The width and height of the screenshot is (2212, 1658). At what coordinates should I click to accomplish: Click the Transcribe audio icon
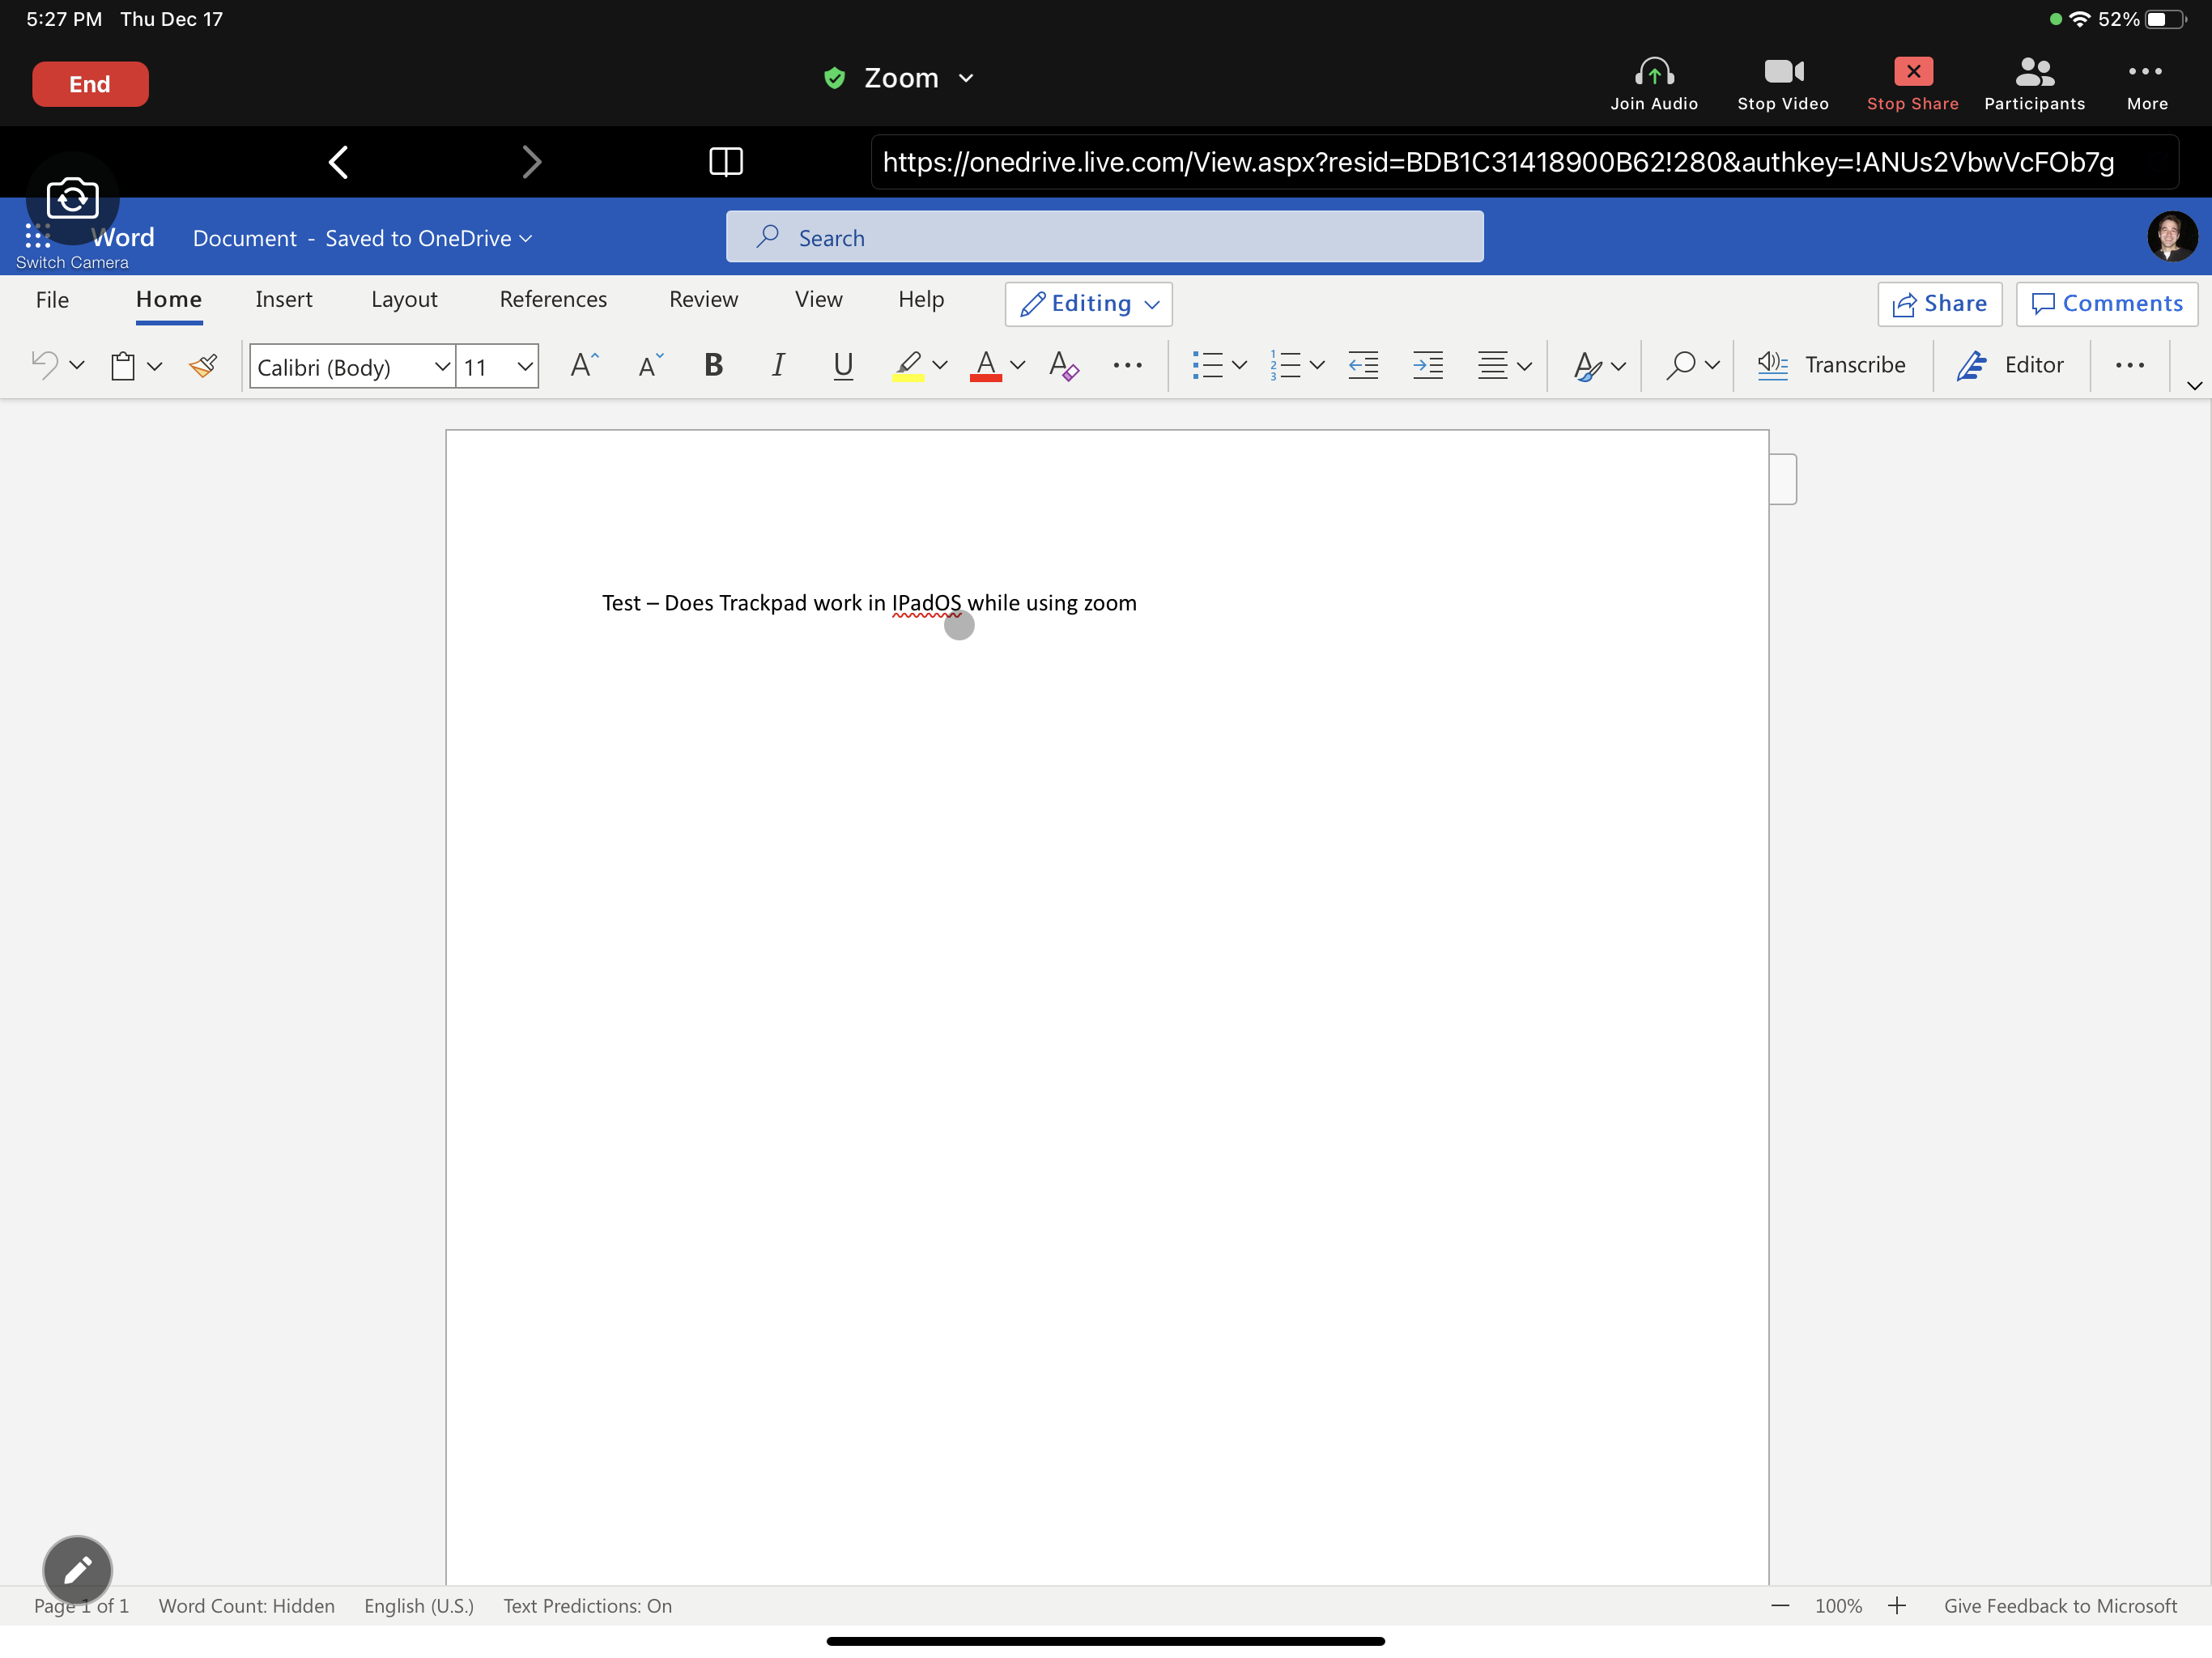pyautogui.click(x=1772, y=366)
